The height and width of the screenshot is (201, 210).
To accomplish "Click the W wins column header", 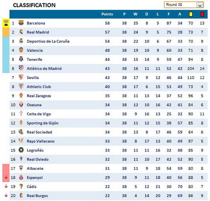I will tap(135, 14).
